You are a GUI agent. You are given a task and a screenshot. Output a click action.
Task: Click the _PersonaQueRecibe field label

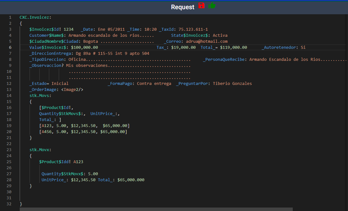click(224, 59)
